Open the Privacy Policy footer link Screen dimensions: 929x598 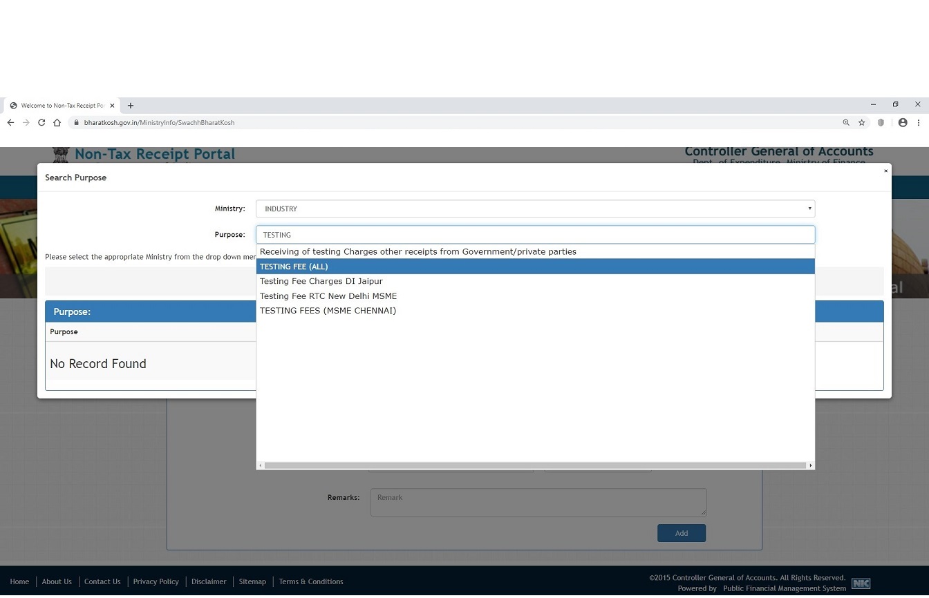tap(156, 581)
